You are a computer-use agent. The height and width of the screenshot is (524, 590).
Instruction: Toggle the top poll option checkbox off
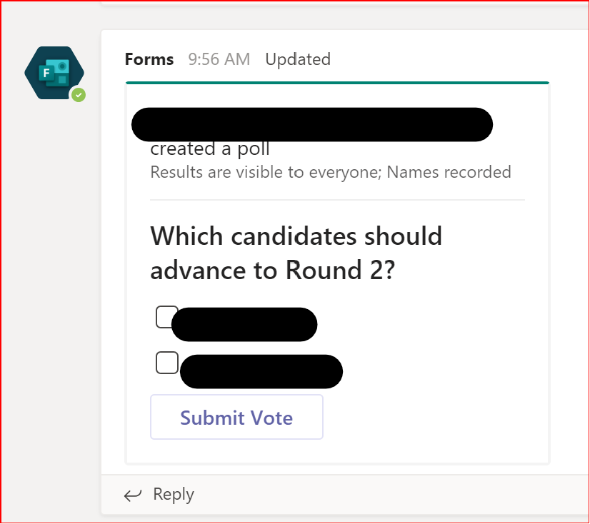click(166, 316)
